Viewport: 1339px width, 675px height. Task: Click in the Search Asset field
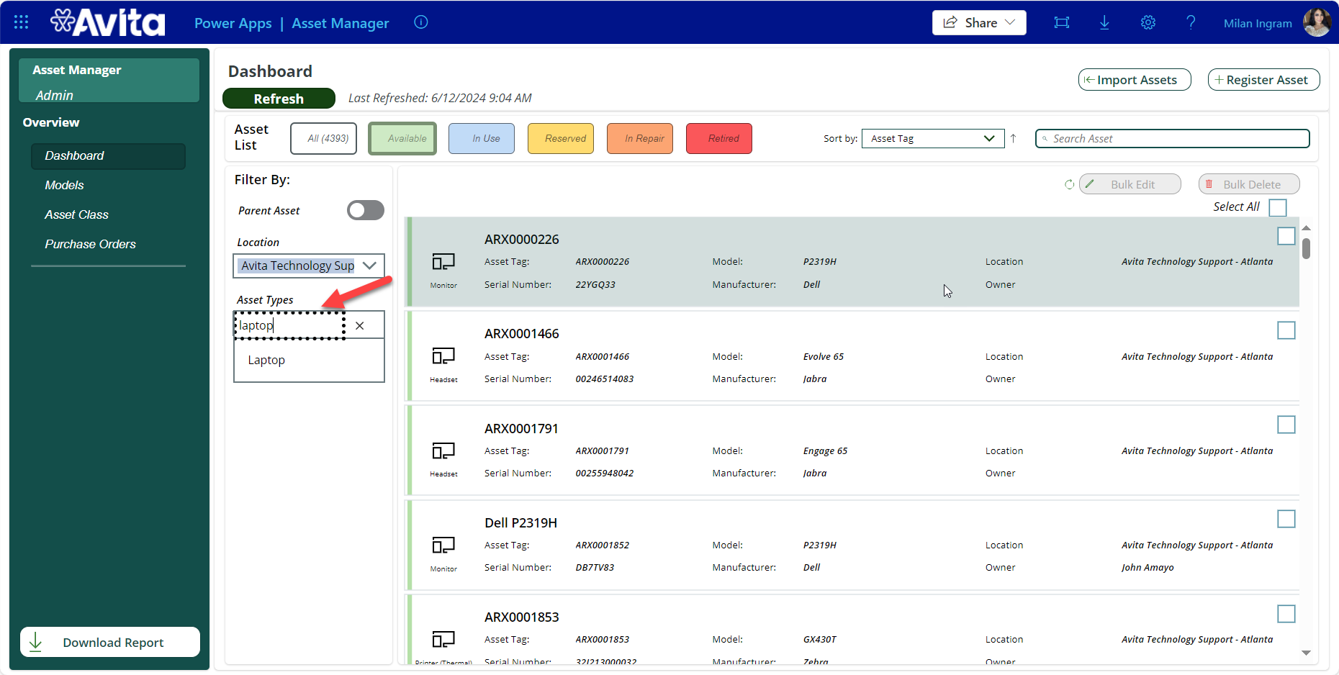tap(1172, 138)
